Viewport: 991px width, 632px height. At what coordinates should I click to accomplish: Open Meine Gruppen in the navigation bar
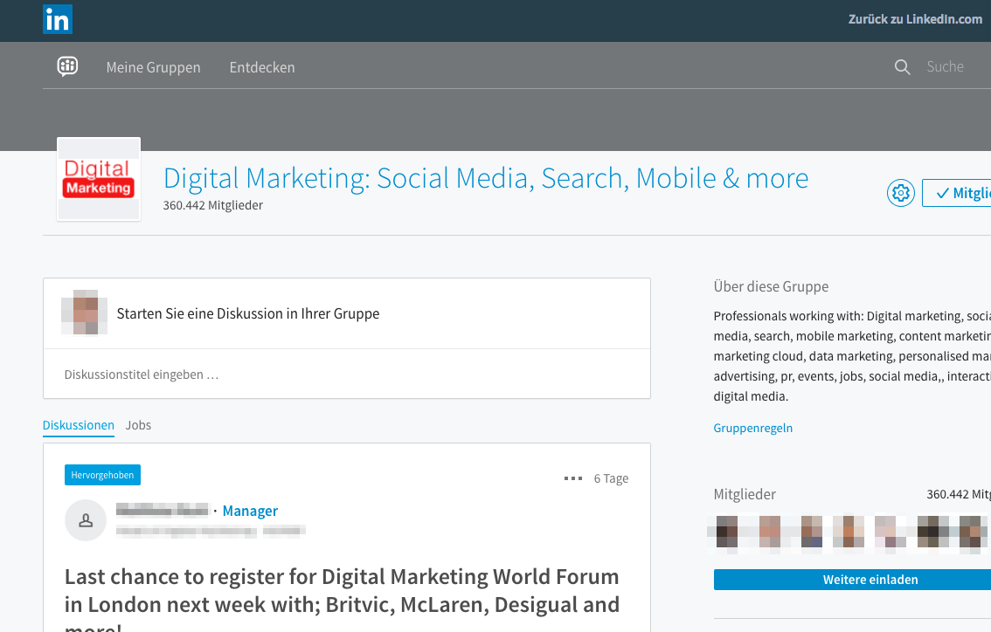click(x=153, y=66)
